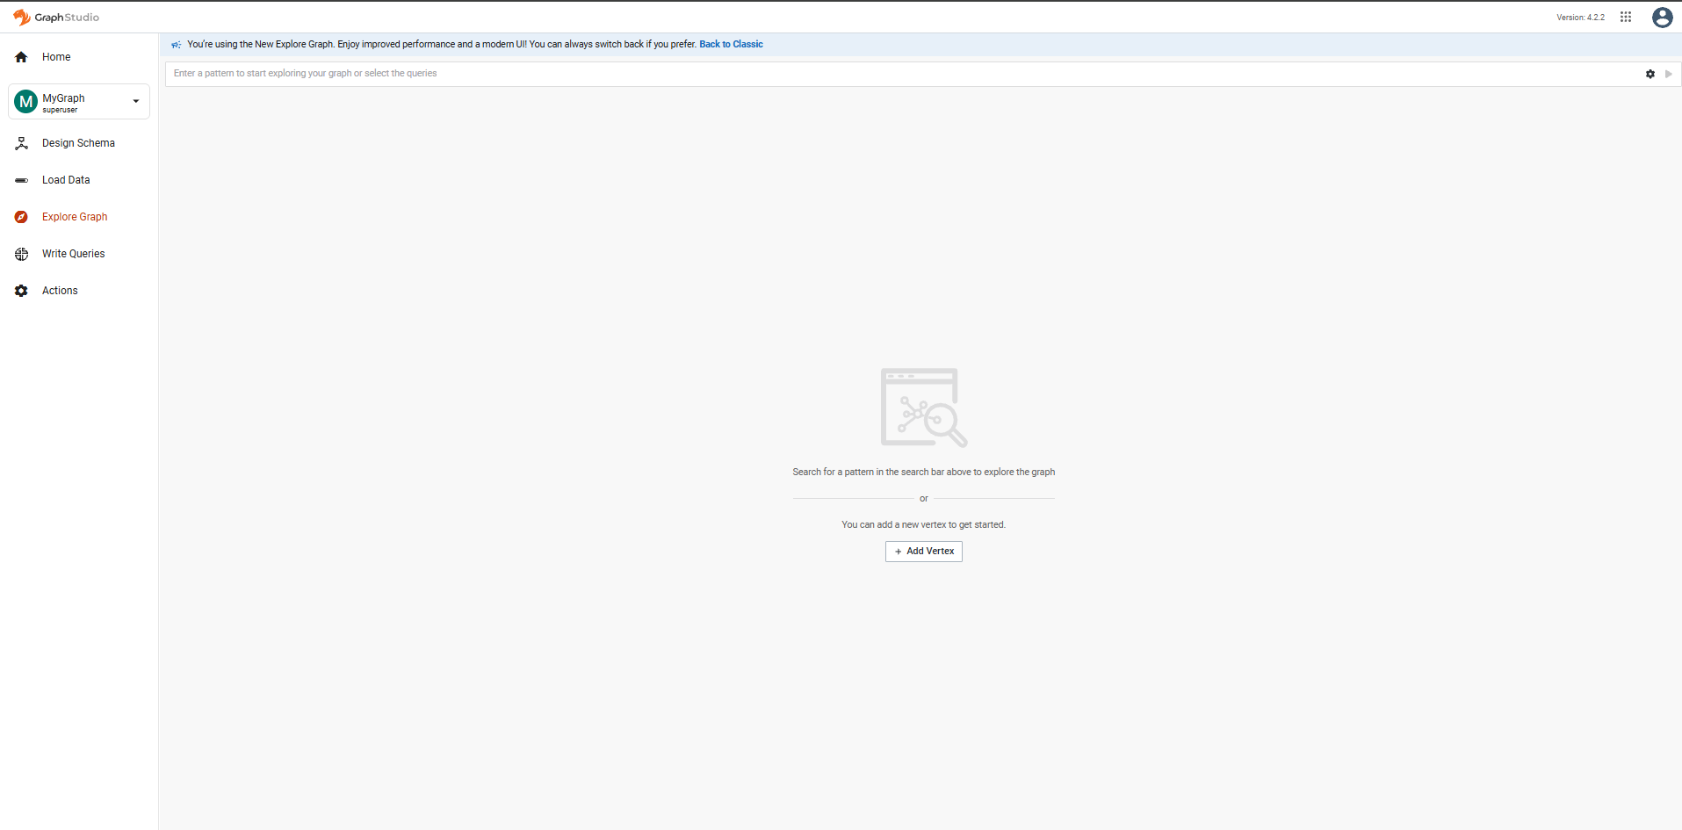
Task: Click the Load Data icon
Action: [x=21, y=180]
